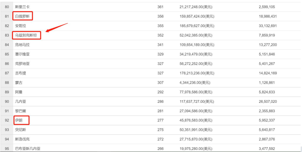
Task: Click 突尼斯 in row 93
Action: 21,130
